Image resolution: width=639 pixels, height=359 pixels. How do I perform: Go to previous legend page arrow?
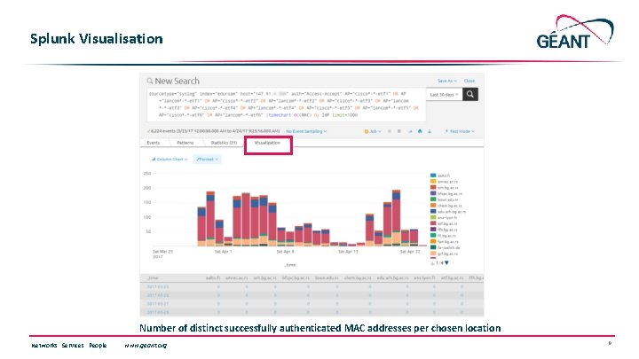(432, 263)
